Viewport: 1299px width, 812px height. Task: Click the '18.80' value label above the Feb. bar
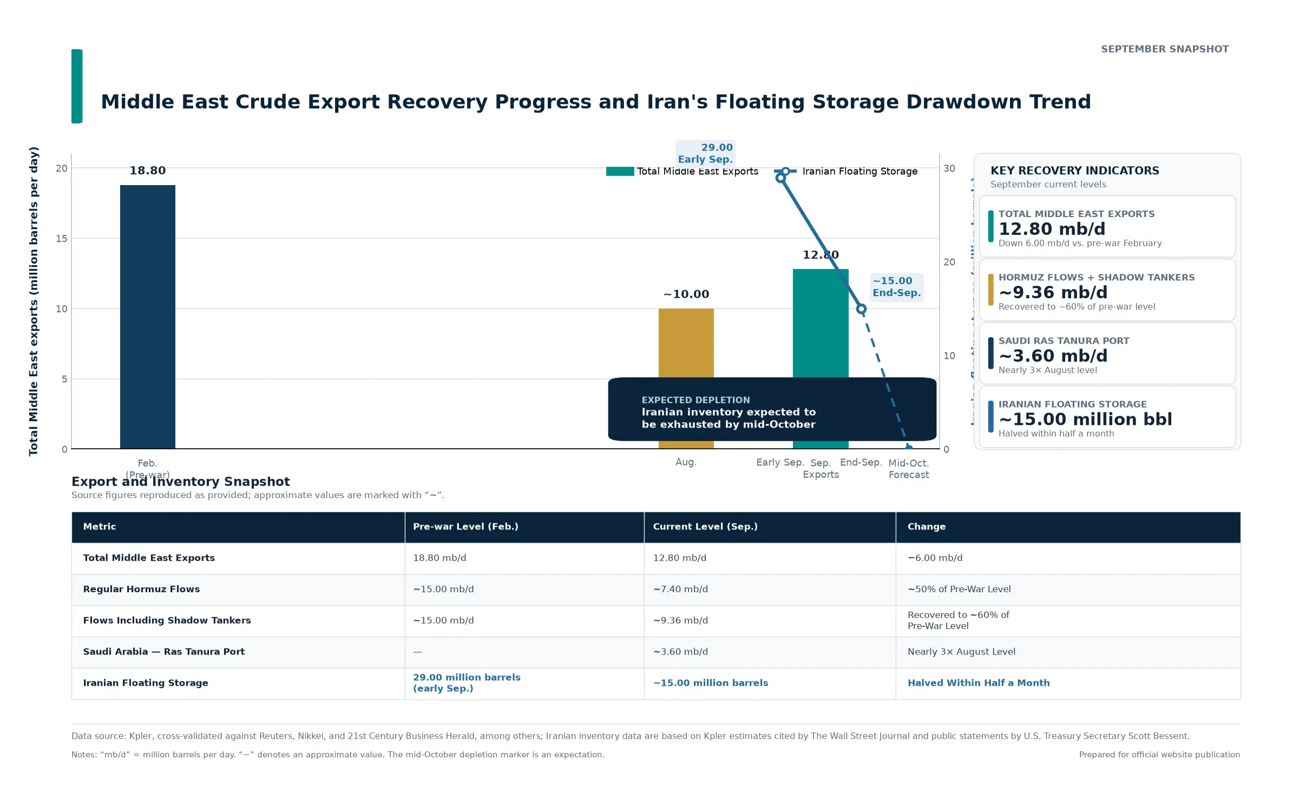(x=148, y=171)
